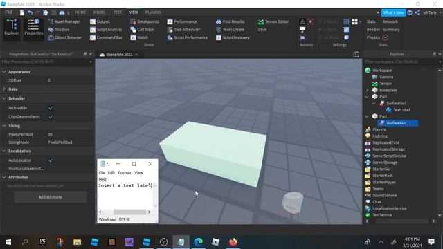Open Script Recovery
This screenshot has height=249, width=443.
233,37
